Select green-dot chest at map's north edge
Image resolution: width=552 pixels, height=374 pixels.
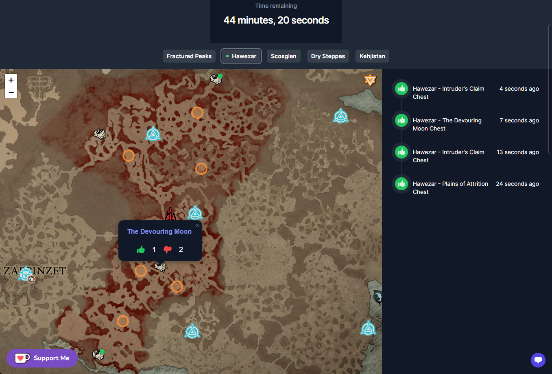pyautogui.click(x=216, y=78)
